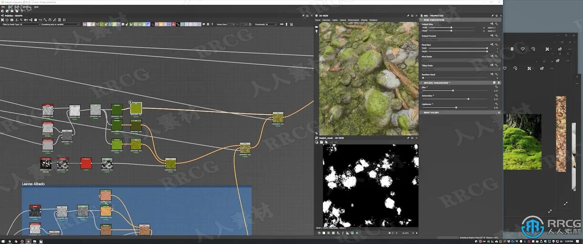583x244 pixels.
Task: Click the save icon in 2D View header
Action: click(x=322, y=142)
